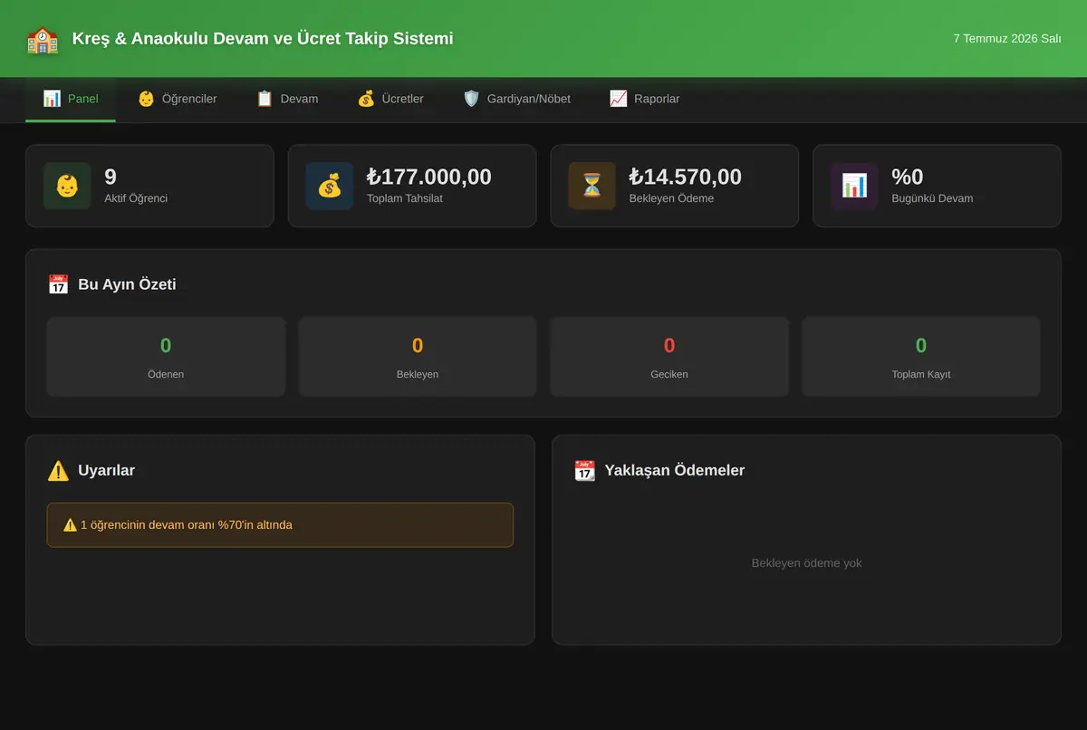Viewport: 1087px width, 730px height.
Task: Switch to the Öğrenciler tab
Action: tap(178, 99)
